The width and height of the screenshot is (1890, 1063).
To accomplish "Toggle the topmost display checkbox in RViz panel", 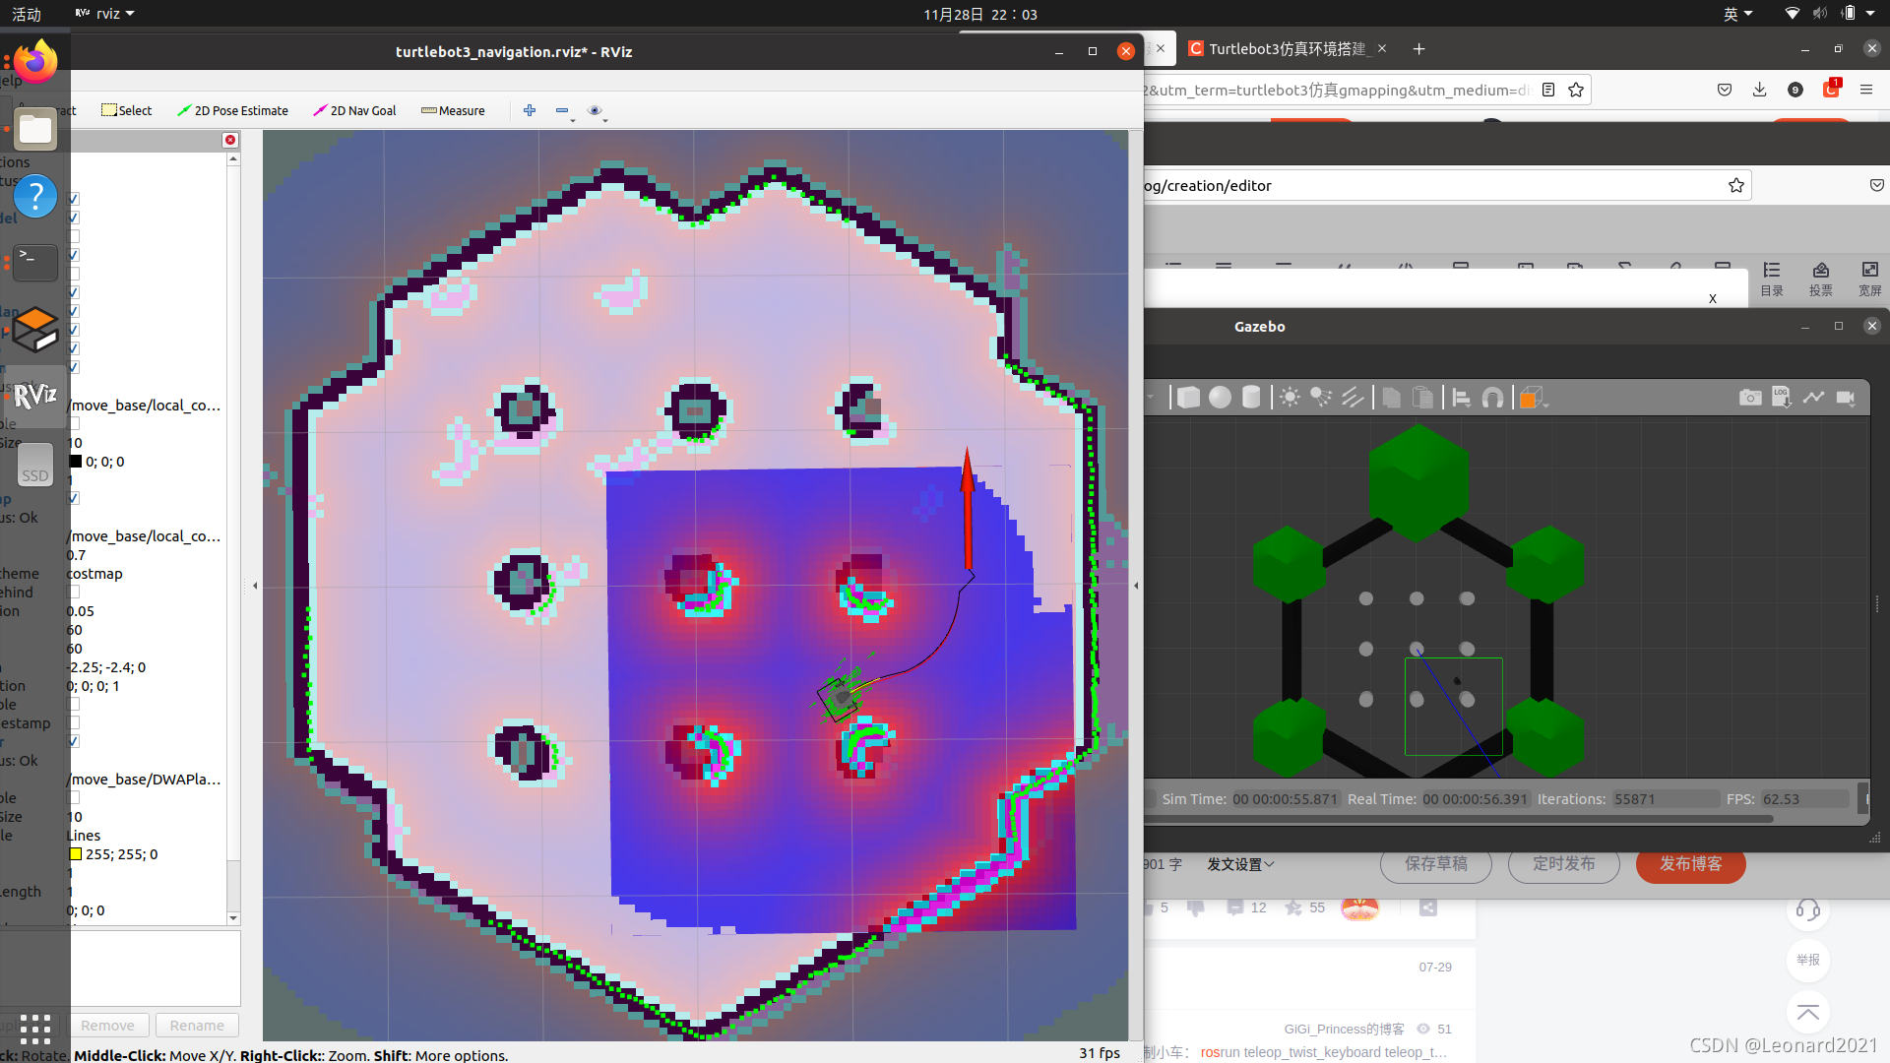I will [x=74, y=199].
